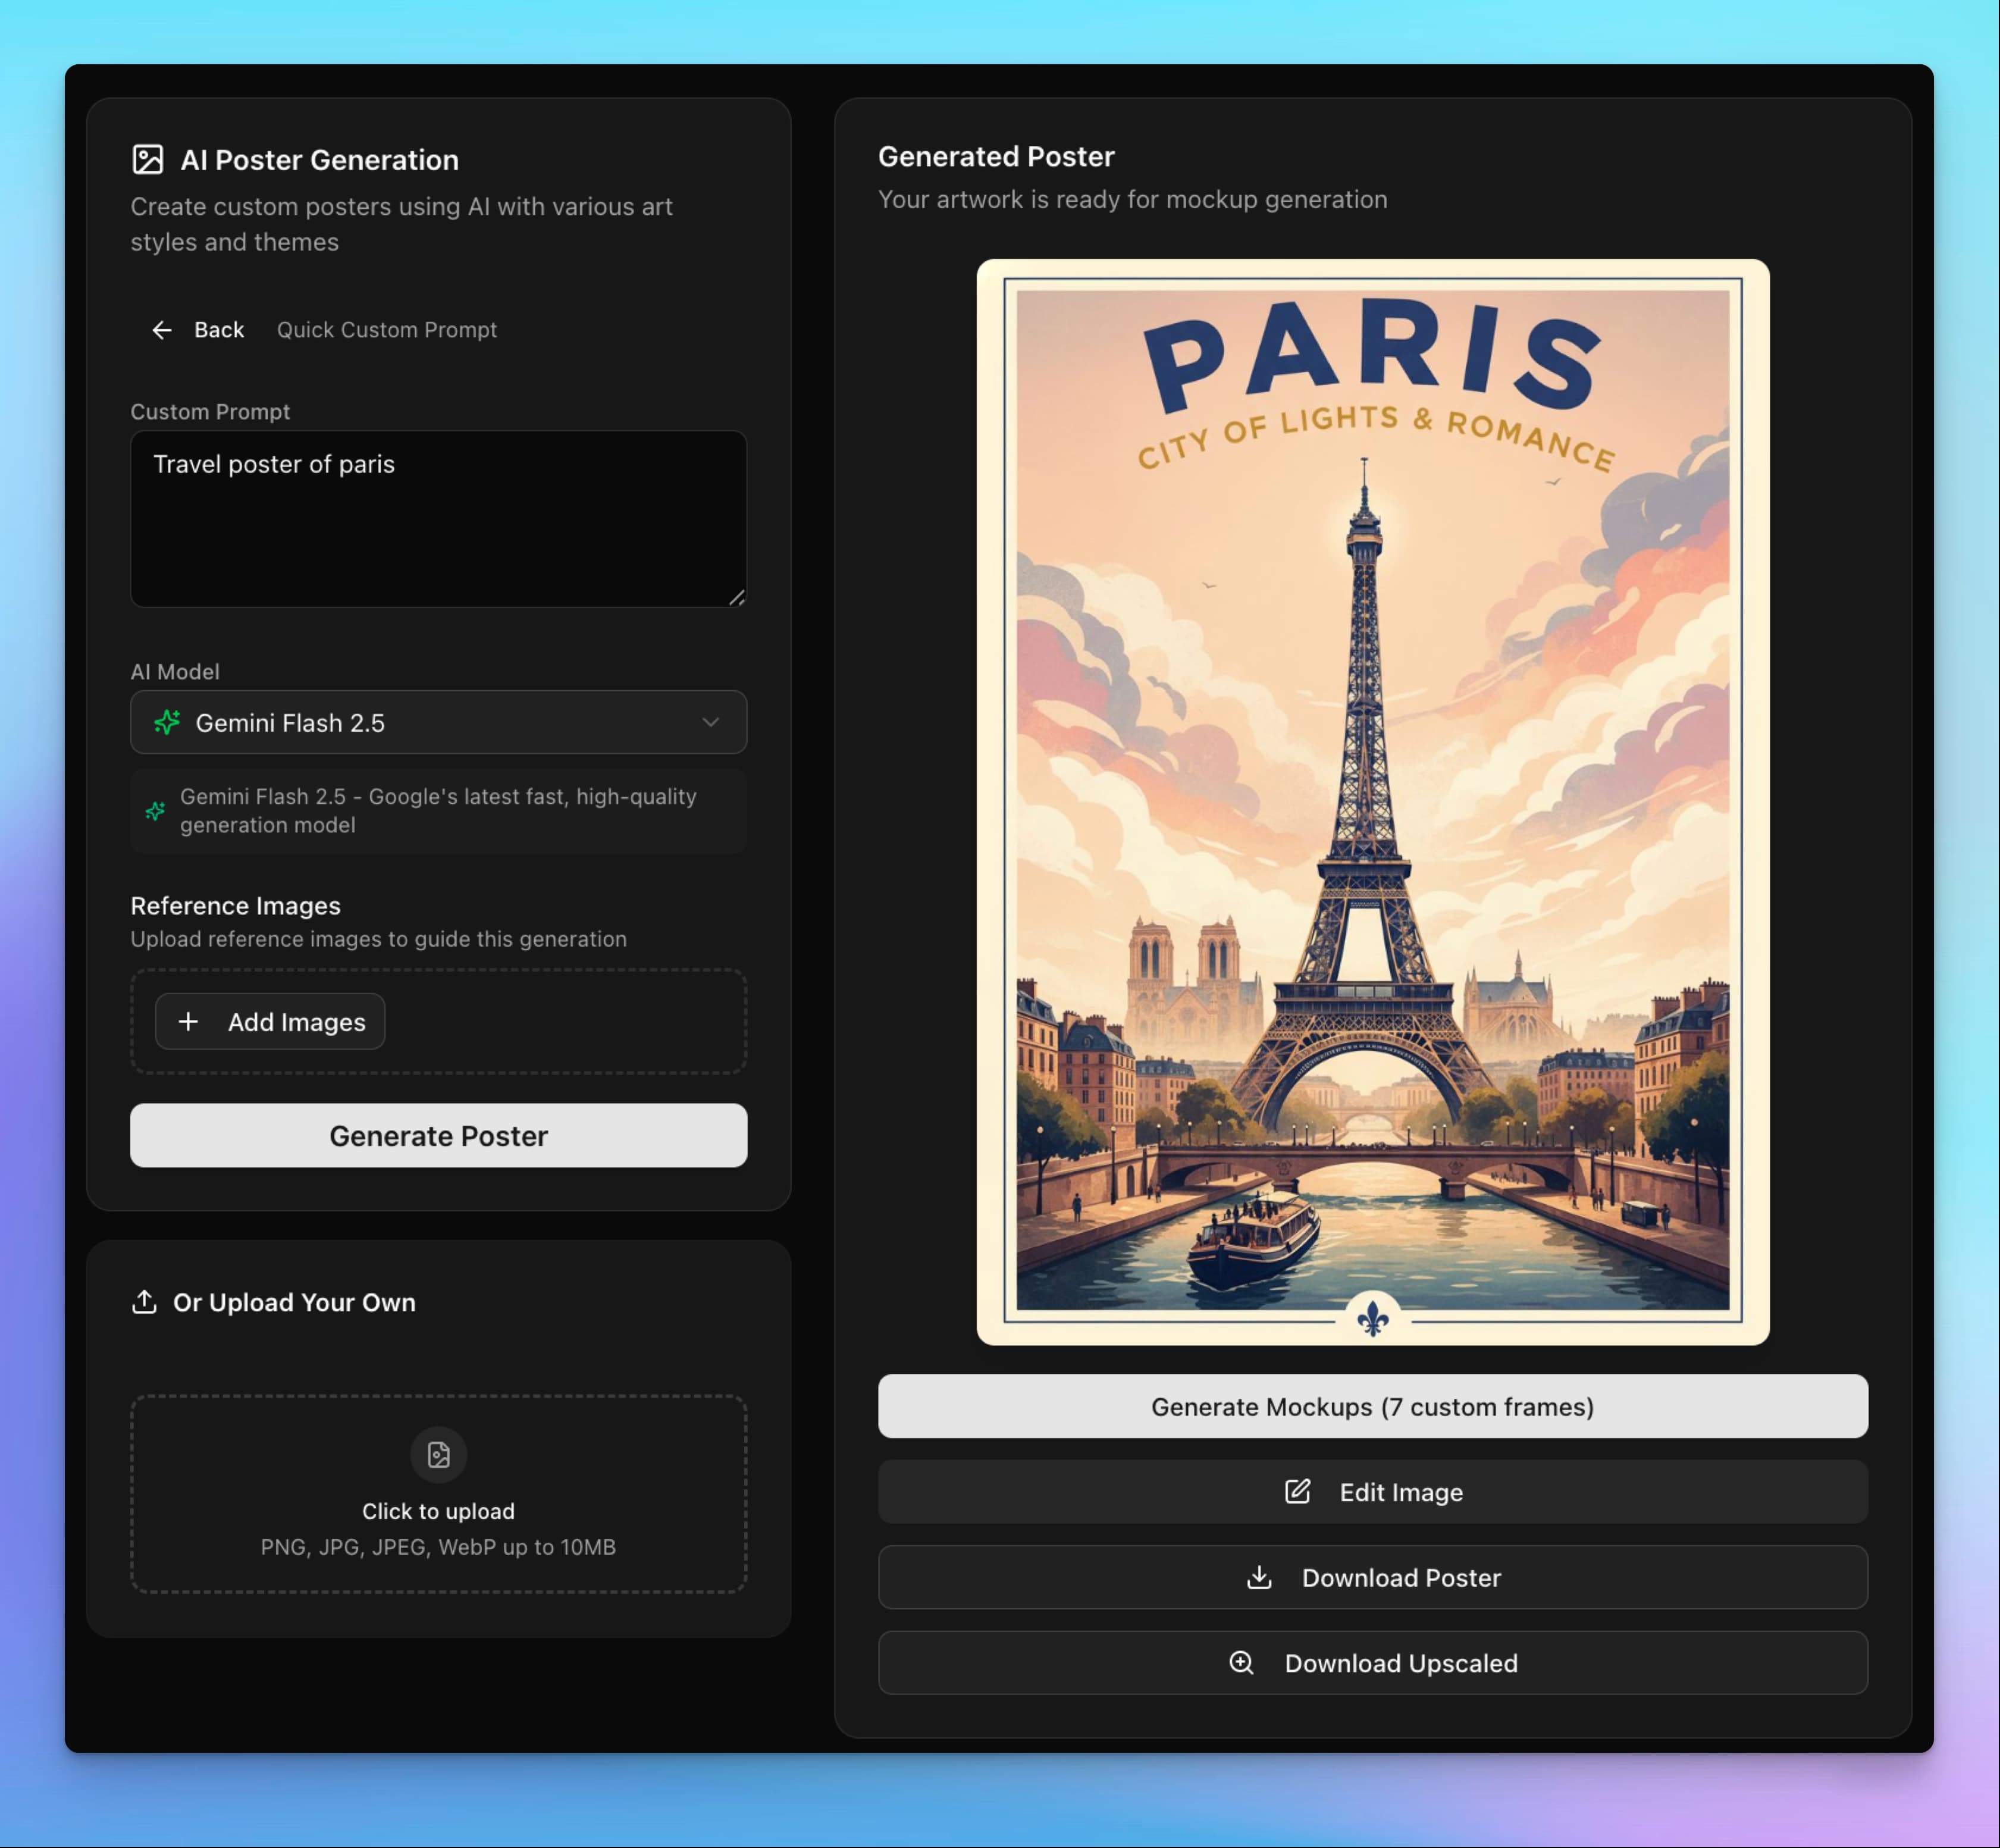Select Quick Custom Prompt
2000x1848 pixels.
tap(386, 330)
